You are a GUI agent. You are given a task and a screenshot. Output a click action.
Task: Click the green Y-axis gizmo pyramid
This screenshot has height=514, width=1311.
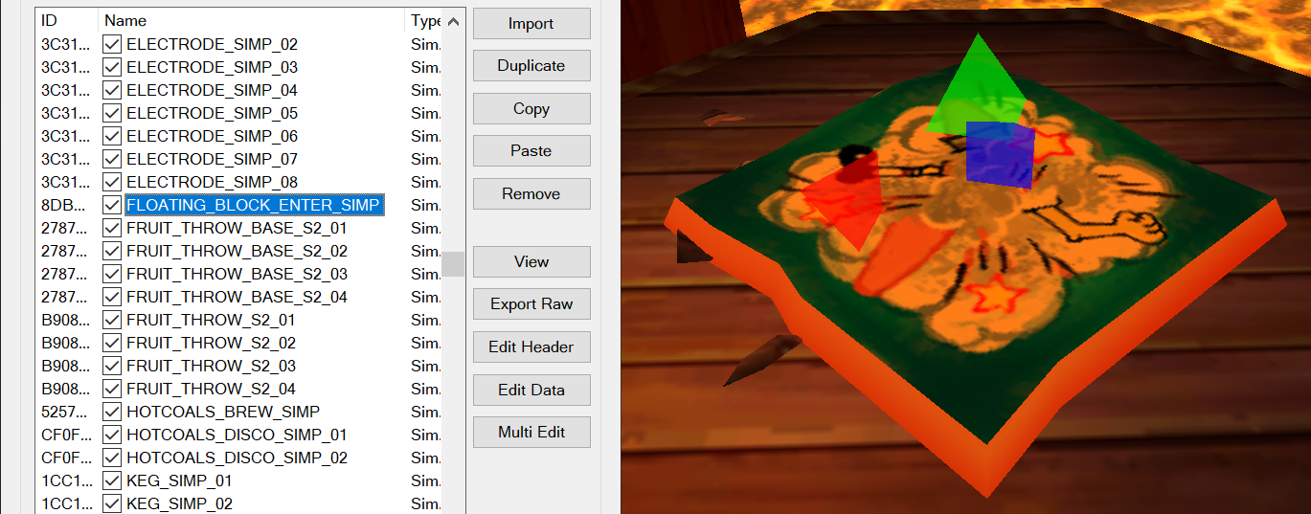point(976,91)
